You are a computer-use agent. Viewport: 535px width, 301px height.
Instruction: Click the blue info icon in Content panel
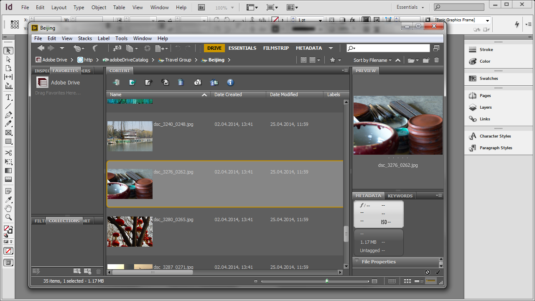click(230, 82)
